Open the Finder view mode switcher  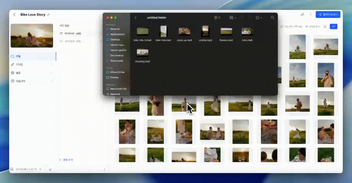(x=217, y=18)
